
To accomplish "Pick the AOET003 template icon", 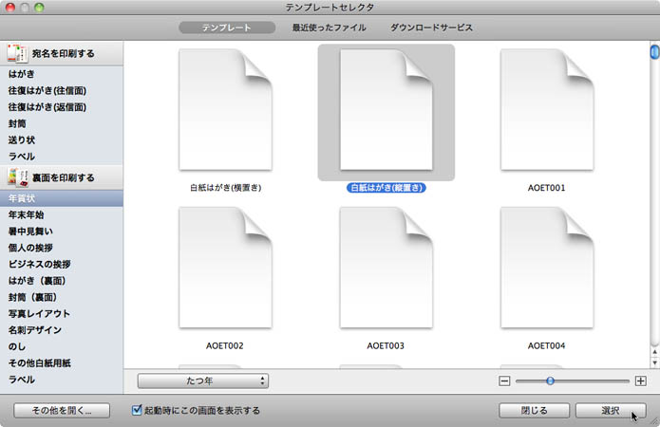I will 386,269.
